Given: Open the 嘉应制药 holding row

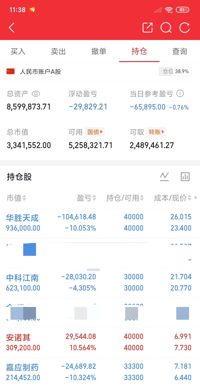Looking at the screenshot, I should point(100,372).
